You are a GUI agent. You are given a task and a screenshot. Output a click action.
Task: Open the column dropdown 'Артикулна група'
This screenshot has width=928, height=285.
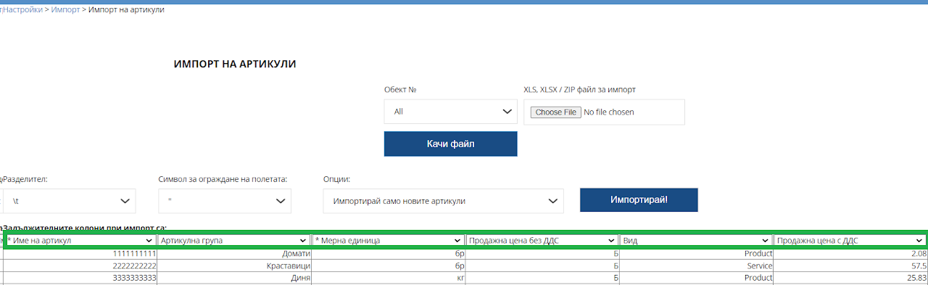pyautogui.click(x=233, y=240)
